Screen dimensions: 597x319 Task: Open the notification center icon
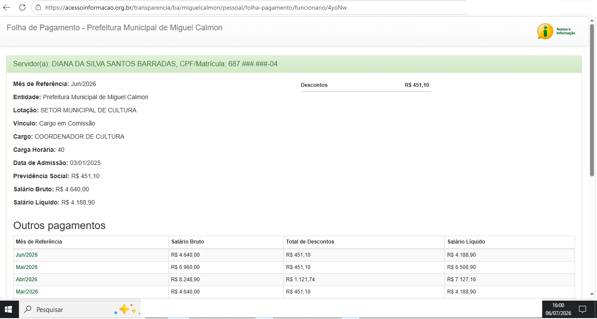click(583, 309)
